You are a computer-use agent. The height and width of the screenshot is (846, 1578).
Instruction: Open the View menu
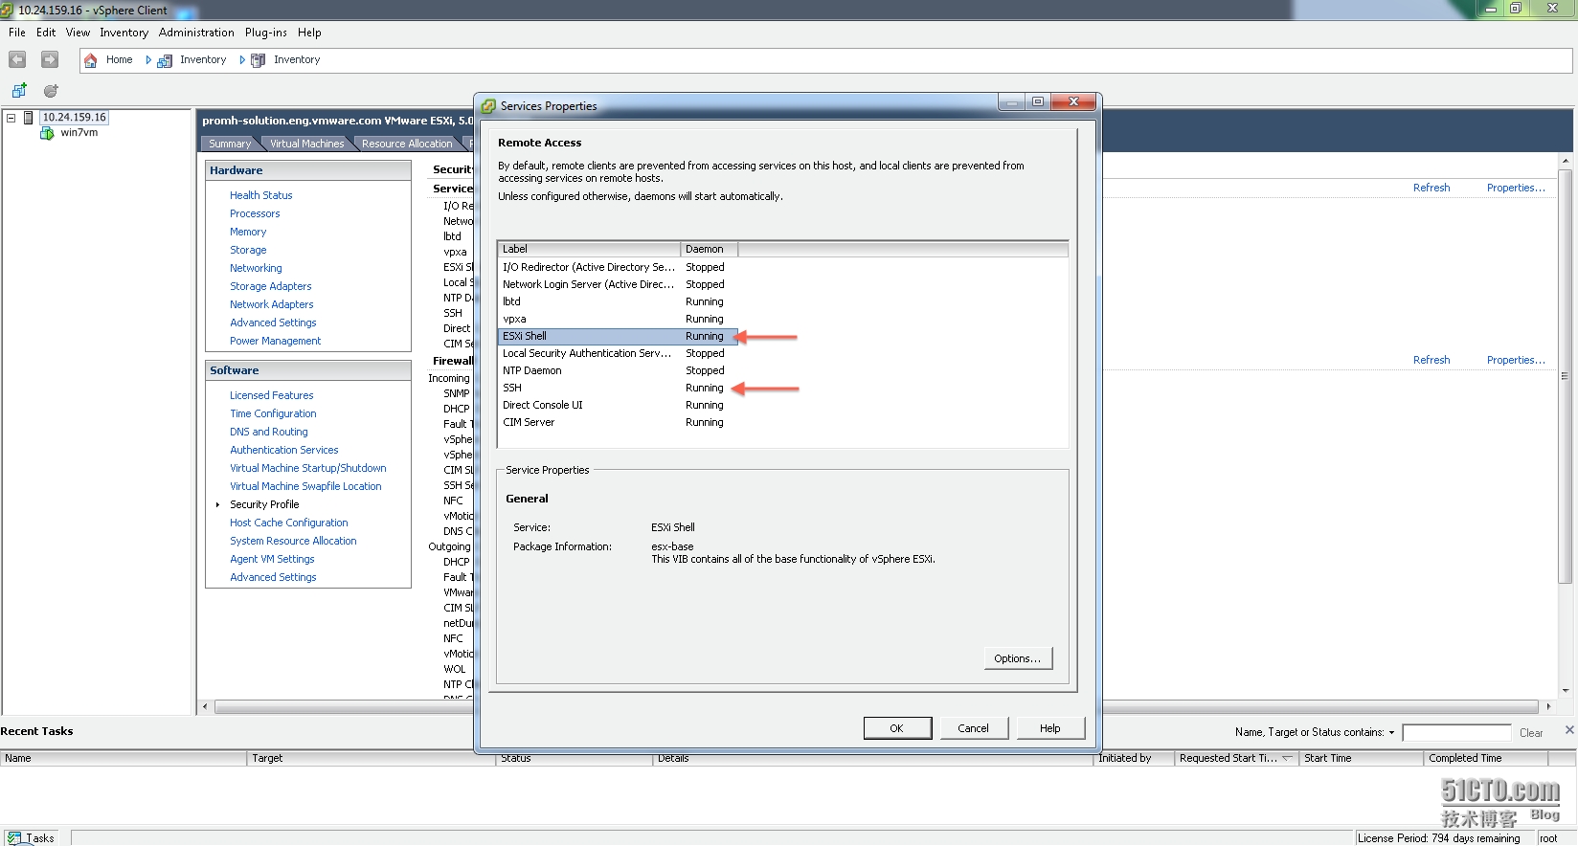[x=78, y=33]
